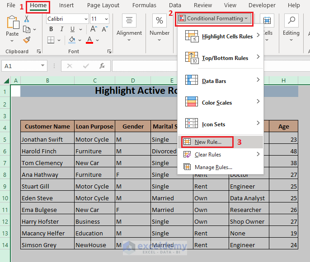Toggle Bold formatting
Viewport: 310px width, 262px height.
pos(51,29)
